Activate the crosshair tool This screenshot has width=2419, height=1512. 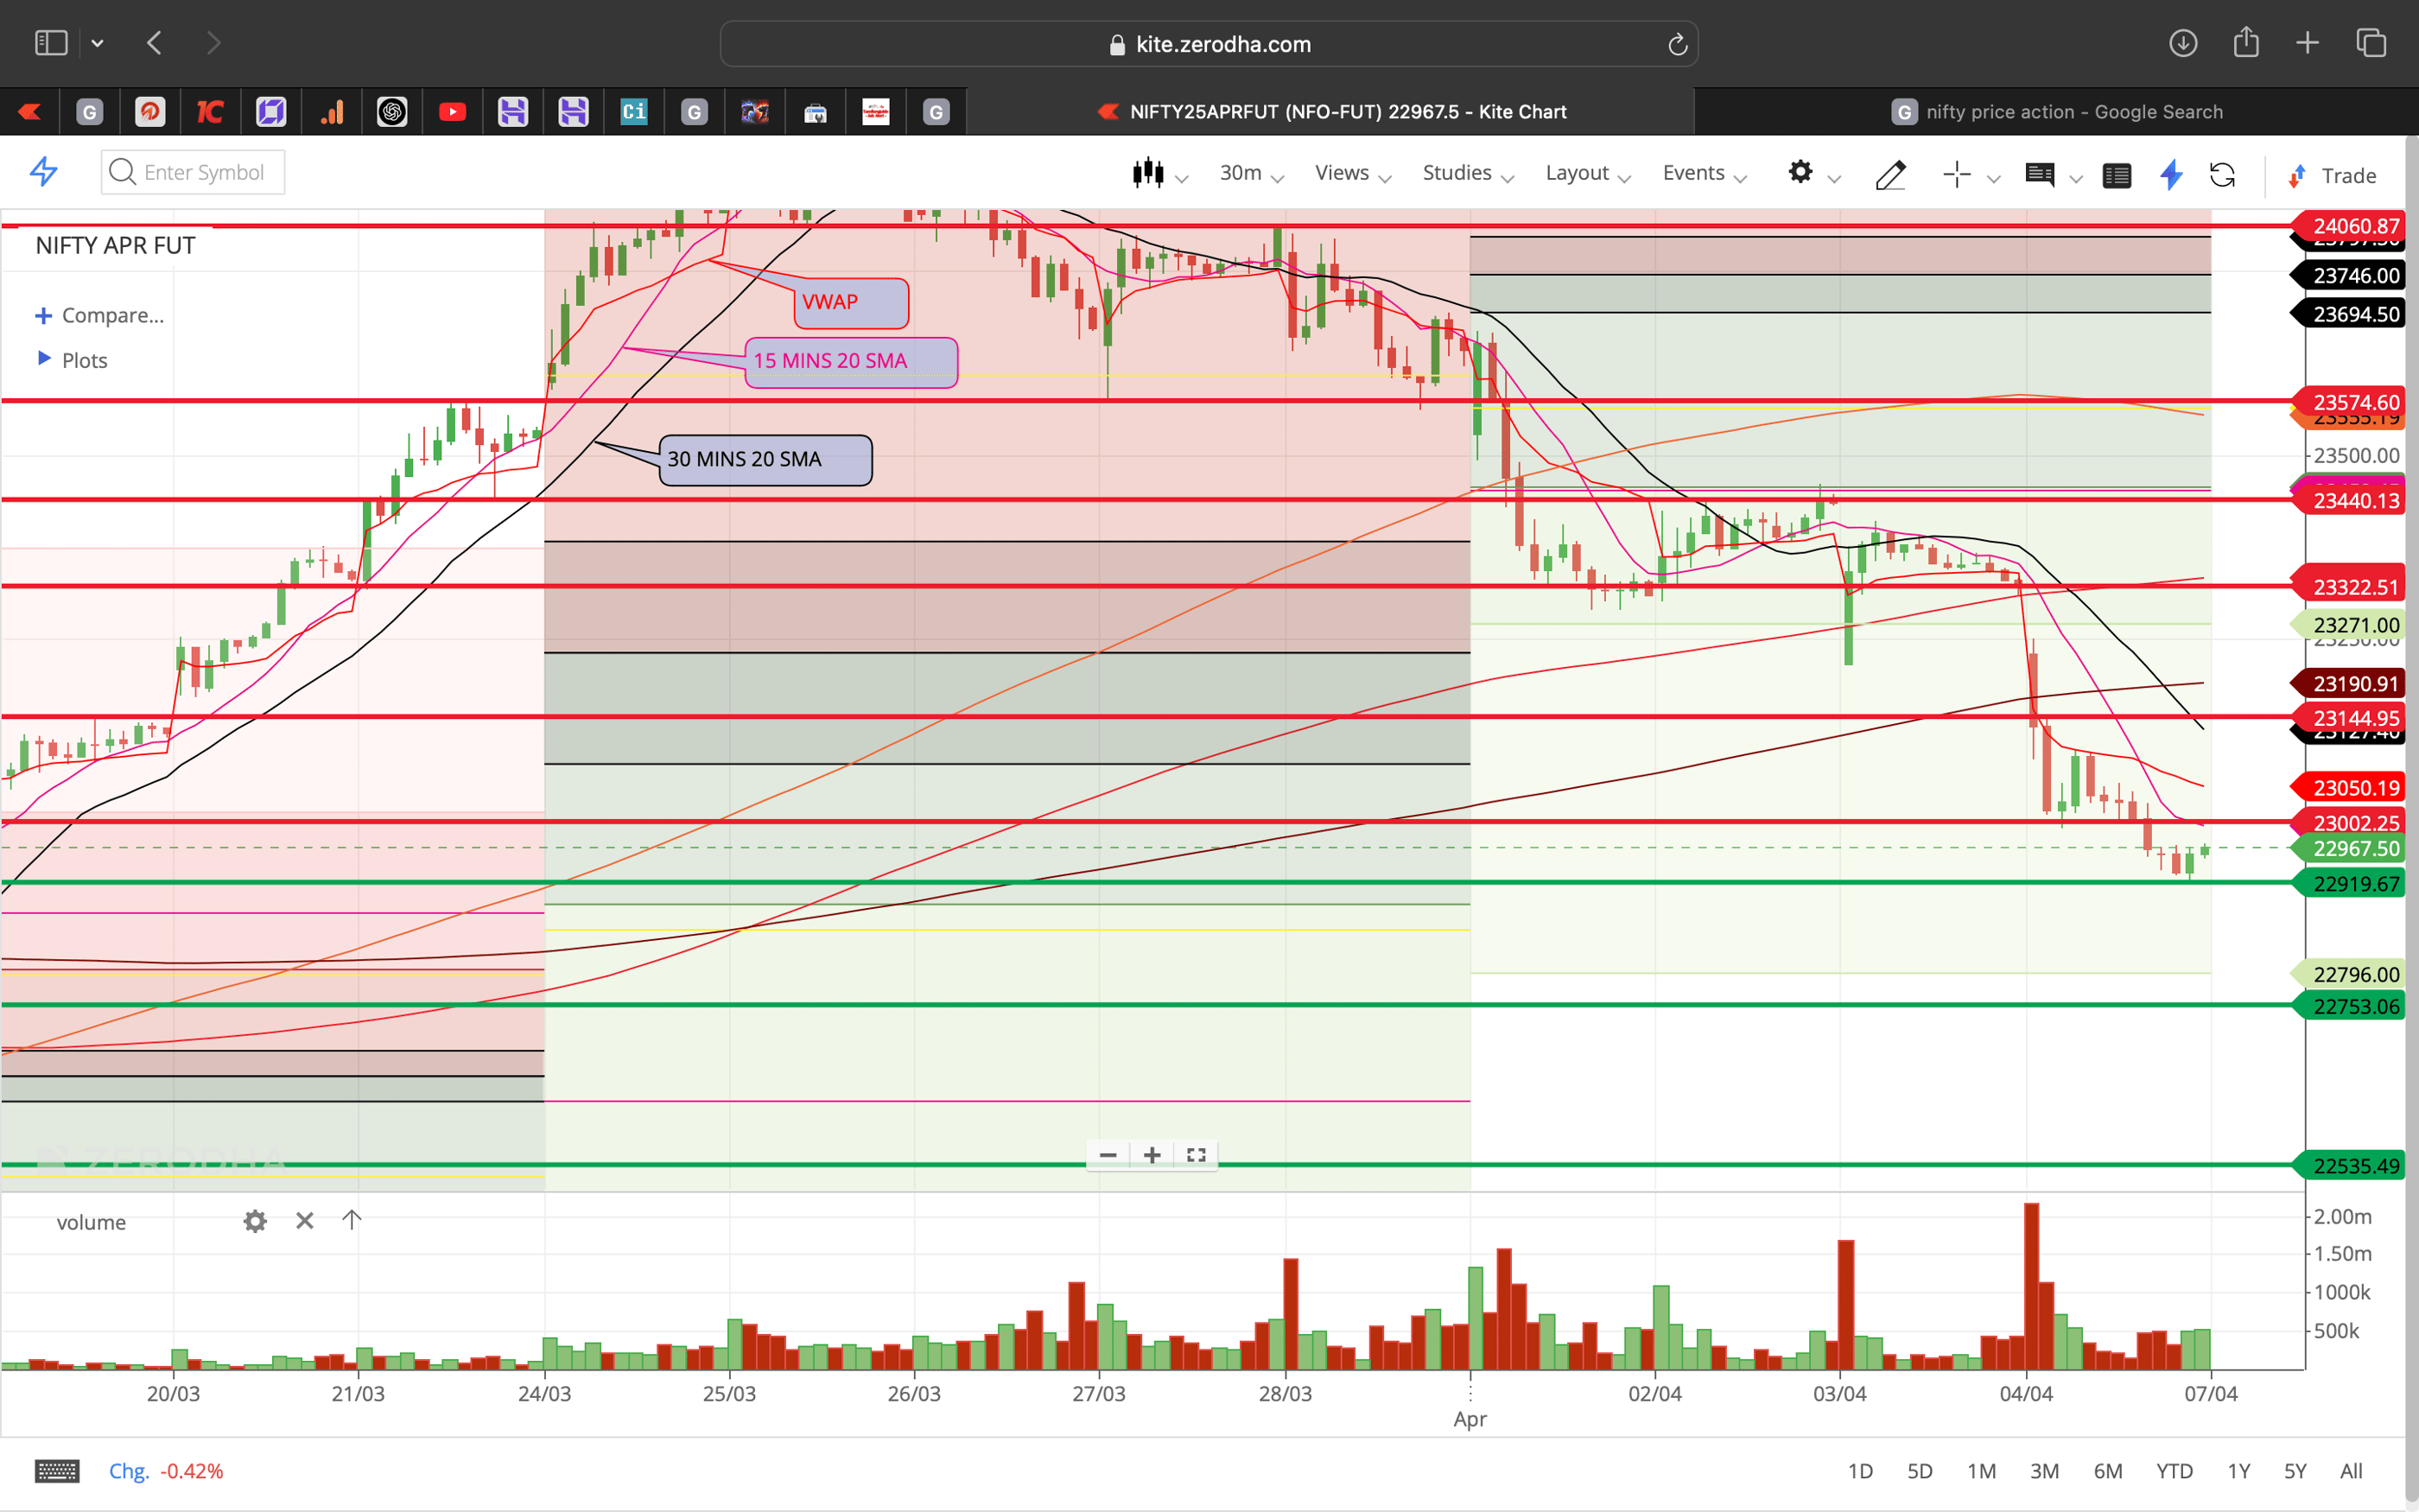(1954, 175)
